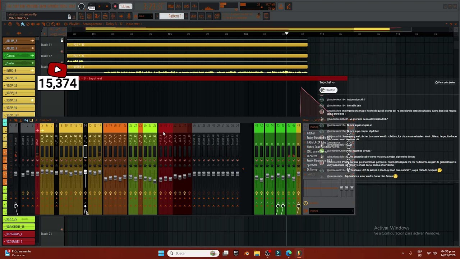Viewport: 460px width, 259px height.
Task: Click the Shift button in the toolbar
Action: point(193,16)
